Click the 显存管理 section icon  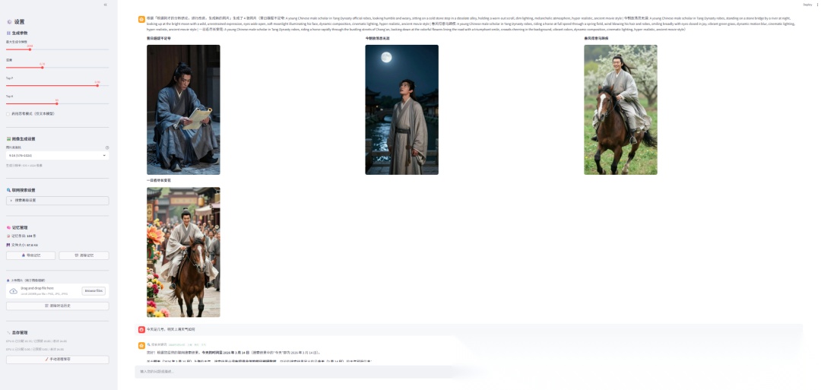[x=8, y=332]
